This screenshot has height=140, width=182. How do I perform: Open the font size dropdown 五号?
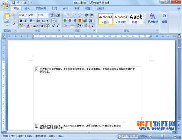tap(47, 15)
